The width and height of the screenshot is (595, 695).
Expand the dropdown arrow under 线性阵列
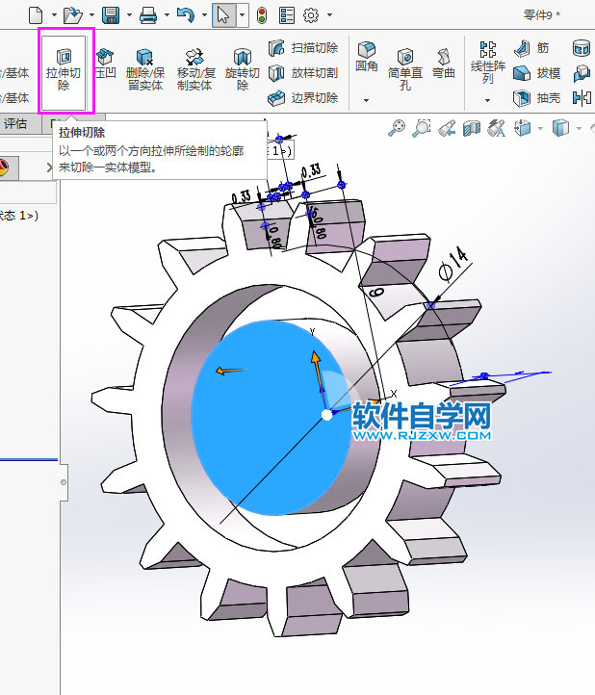point(488,101)
